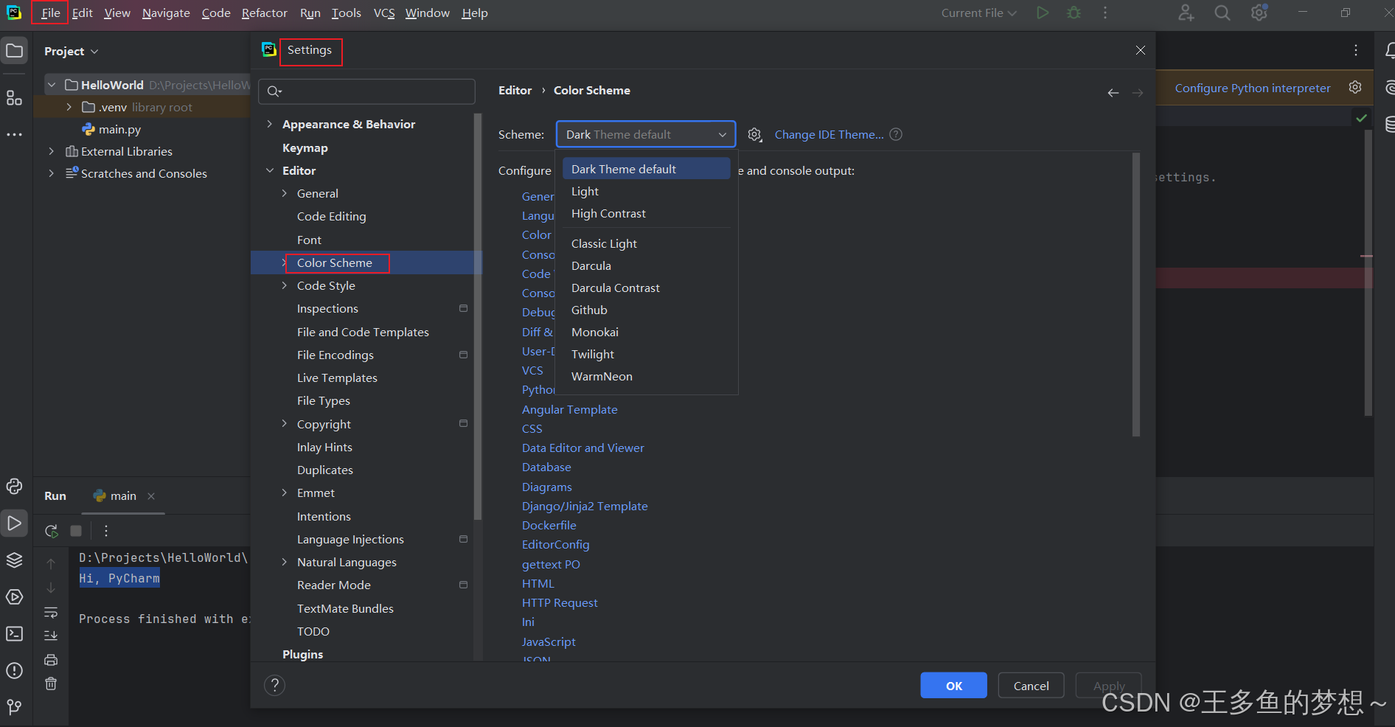This screenshot has height=727, width=1395.
Task: Debug the current file
Action: click(x=1074, y=13)
